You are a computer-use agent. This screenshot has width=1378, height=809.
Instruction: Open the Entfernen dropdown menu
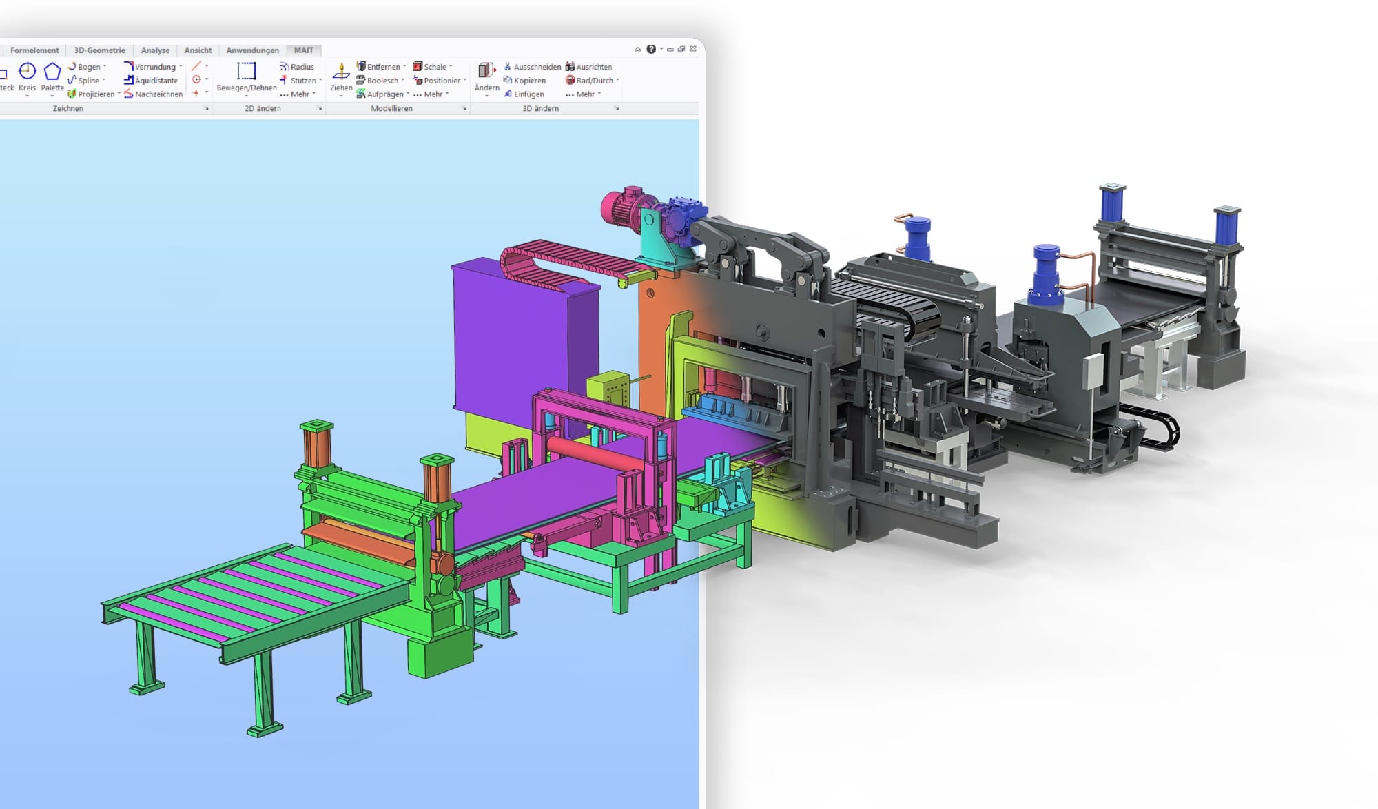404,67
